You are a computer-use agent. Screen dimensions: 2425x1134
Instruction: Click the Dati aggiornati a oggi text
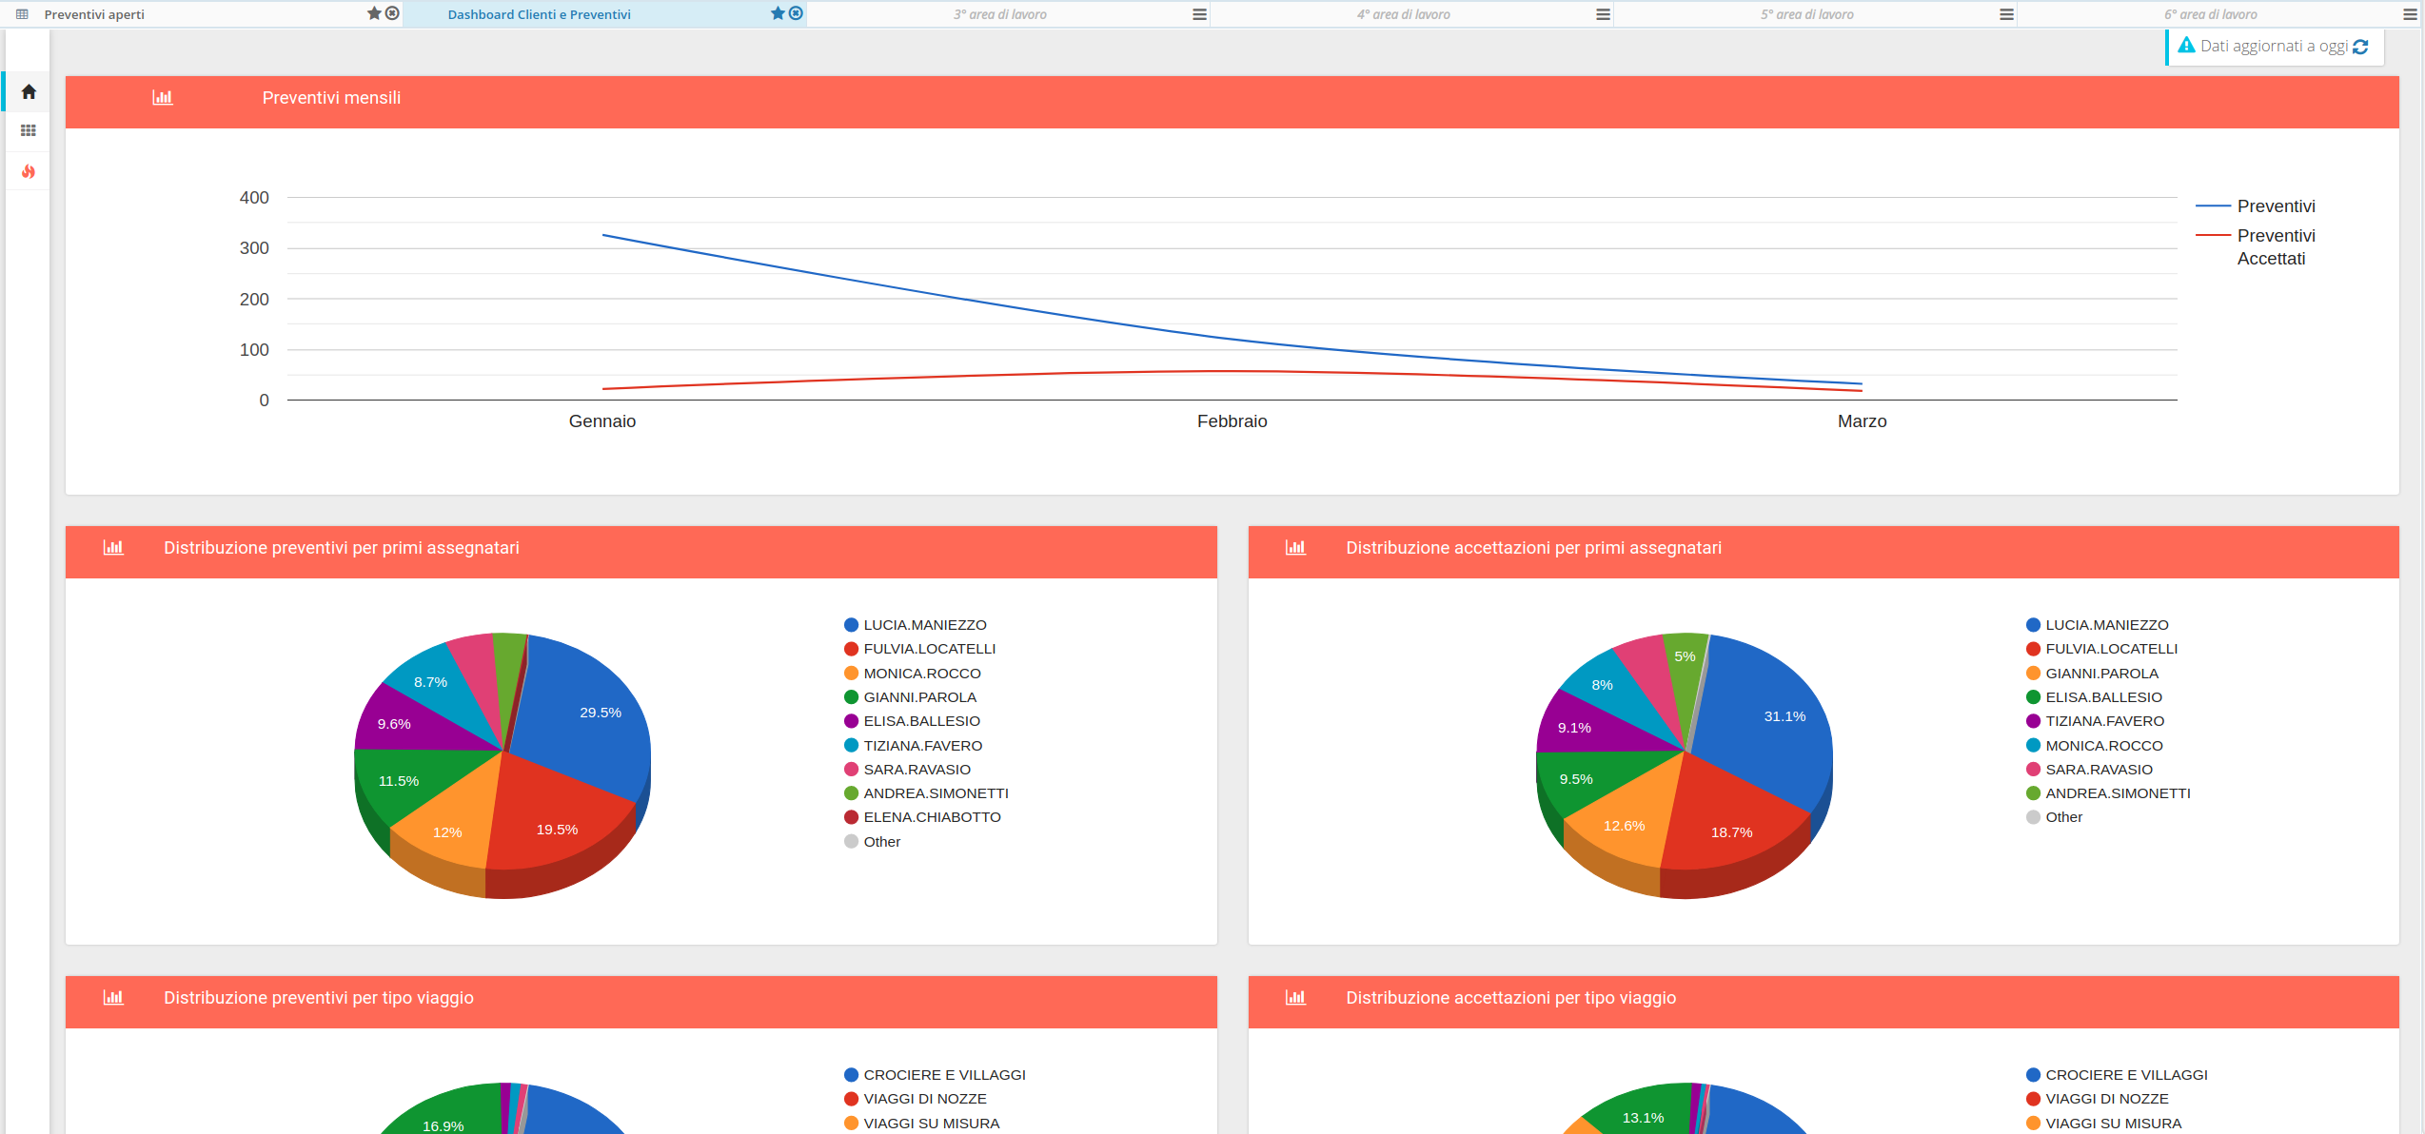pos(2274,46)
